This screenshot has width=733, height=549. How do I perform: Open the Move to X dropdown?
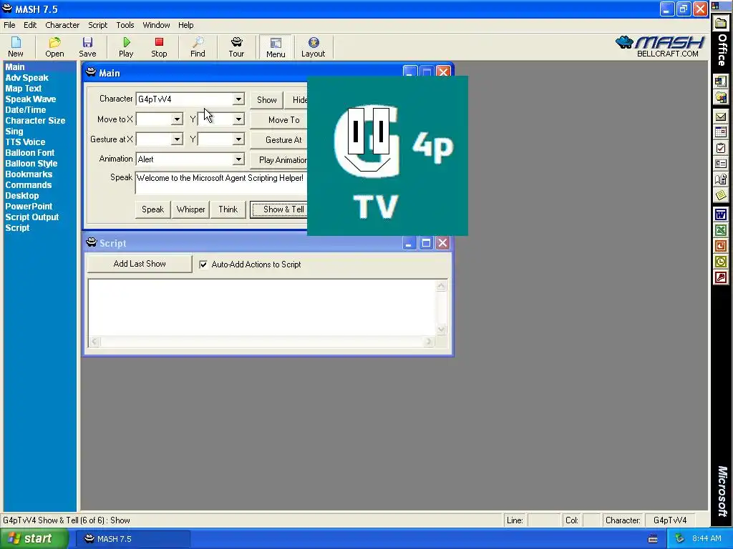(x=177, y=119)
